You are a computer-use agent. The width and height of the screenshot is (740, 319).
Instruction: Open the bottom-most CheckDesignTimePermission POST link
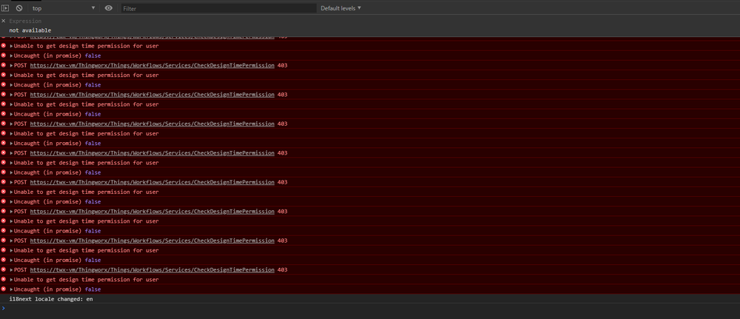(x=152, y=270)
